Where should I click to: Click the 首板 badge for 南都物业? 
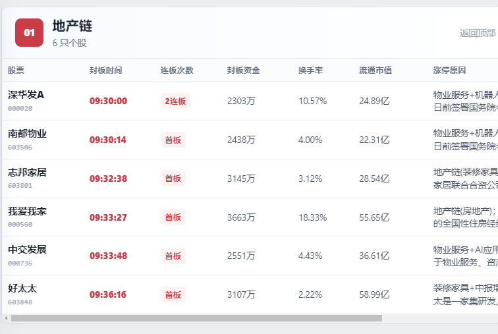173,140
